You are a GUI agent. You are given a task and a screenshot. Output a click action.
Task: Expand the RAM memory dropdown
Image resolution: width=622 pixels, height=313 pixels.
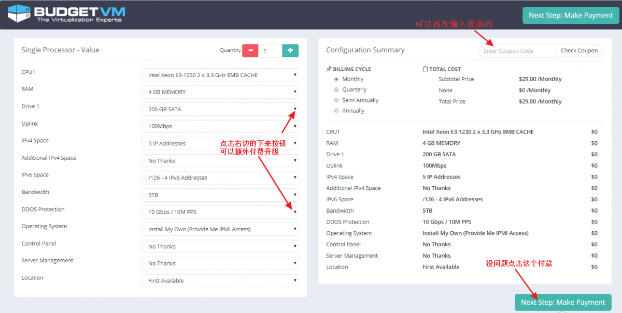(x=220, y=92)
